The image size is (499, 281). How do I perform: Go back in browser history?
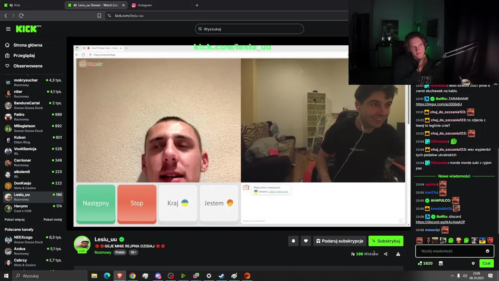click(x=5, y=16)
